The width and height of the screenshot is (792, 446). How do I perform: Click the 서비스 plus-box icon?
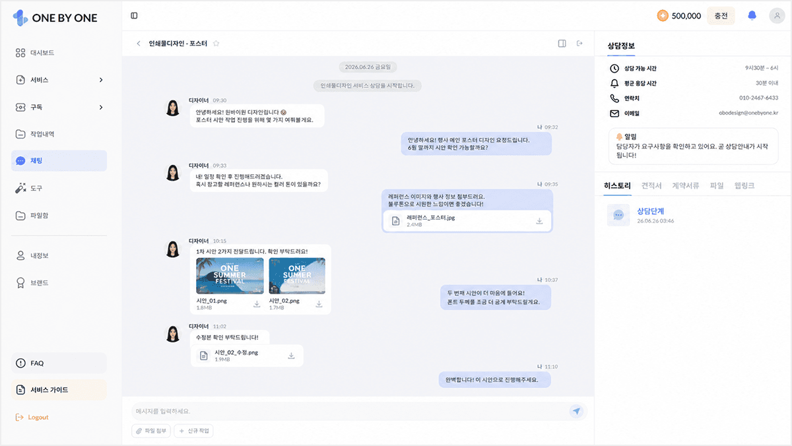click(x=20, y=80)
